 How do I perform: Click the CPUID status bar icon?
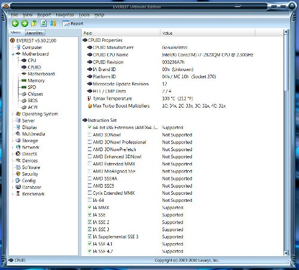[11, 260]
